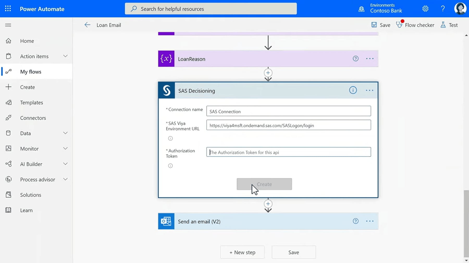Click the search magnifier icon

coord(134,9)
